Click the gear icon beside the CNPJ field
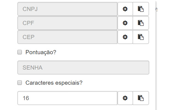 click(x=125, y=9)
